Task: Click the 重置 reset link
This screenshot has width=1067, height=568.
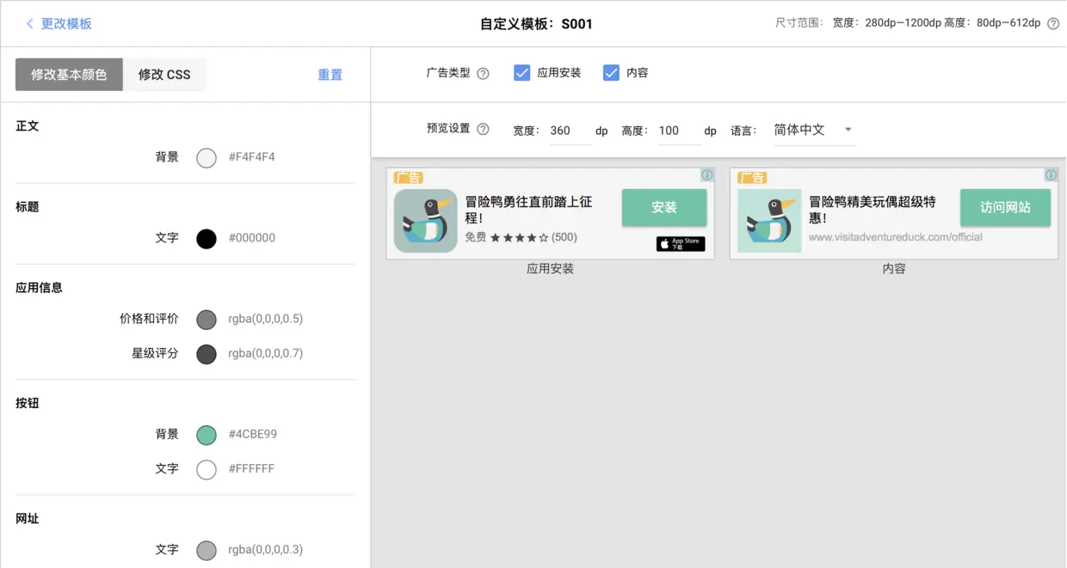Action: pyautogui.click(x=330, y=75)
